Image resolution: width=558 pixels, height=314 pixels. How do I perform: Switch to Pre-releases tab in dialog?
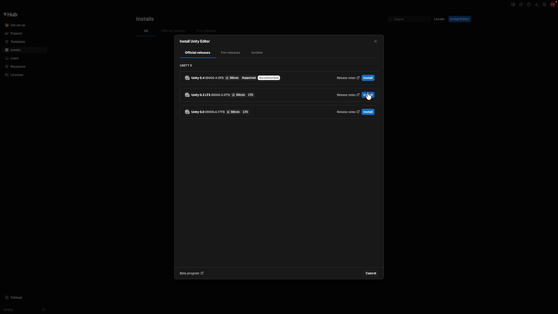[230, 53]
